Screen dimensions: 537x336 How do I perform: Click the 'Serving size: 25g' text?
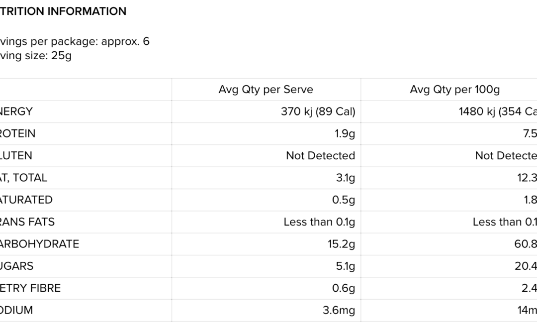(x=36, y=55)
